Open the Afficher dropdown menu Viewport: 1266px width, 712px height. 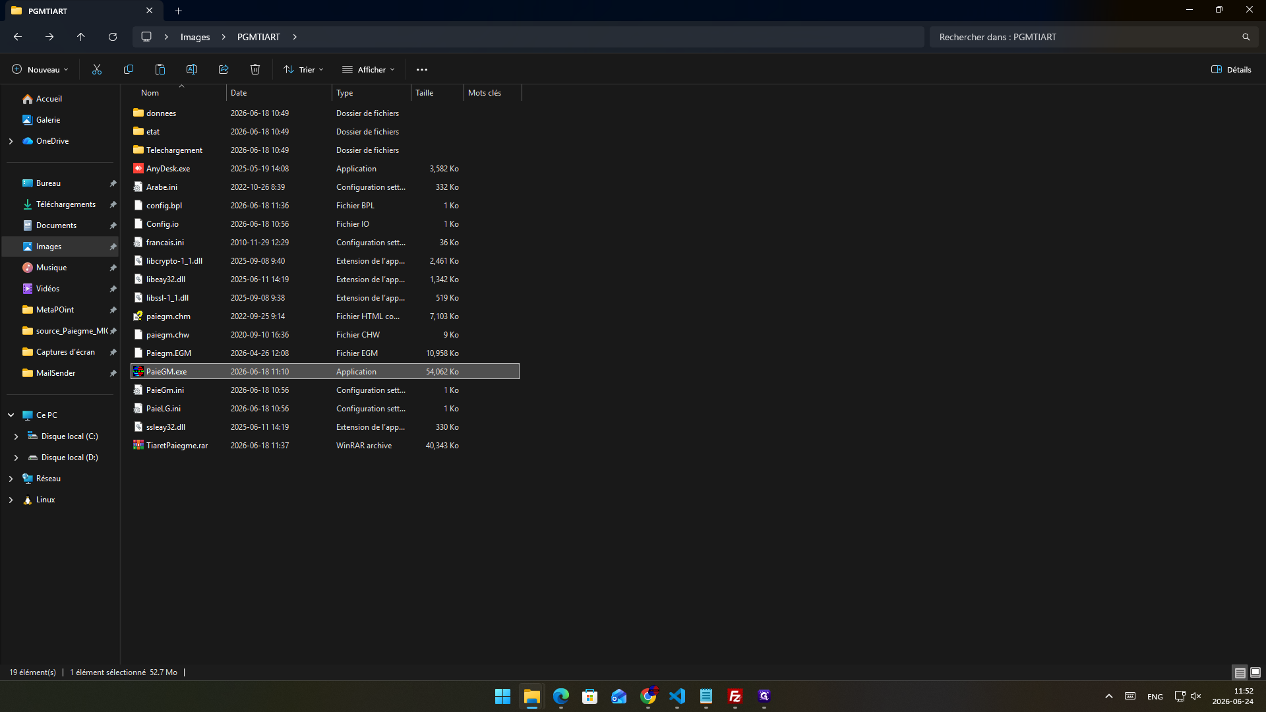(369, 70)
